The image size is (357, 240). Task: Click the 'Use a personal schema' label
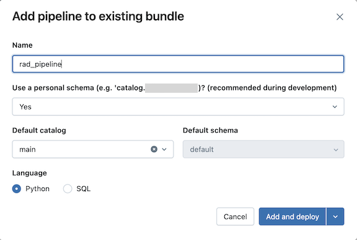tap(174, 88)
